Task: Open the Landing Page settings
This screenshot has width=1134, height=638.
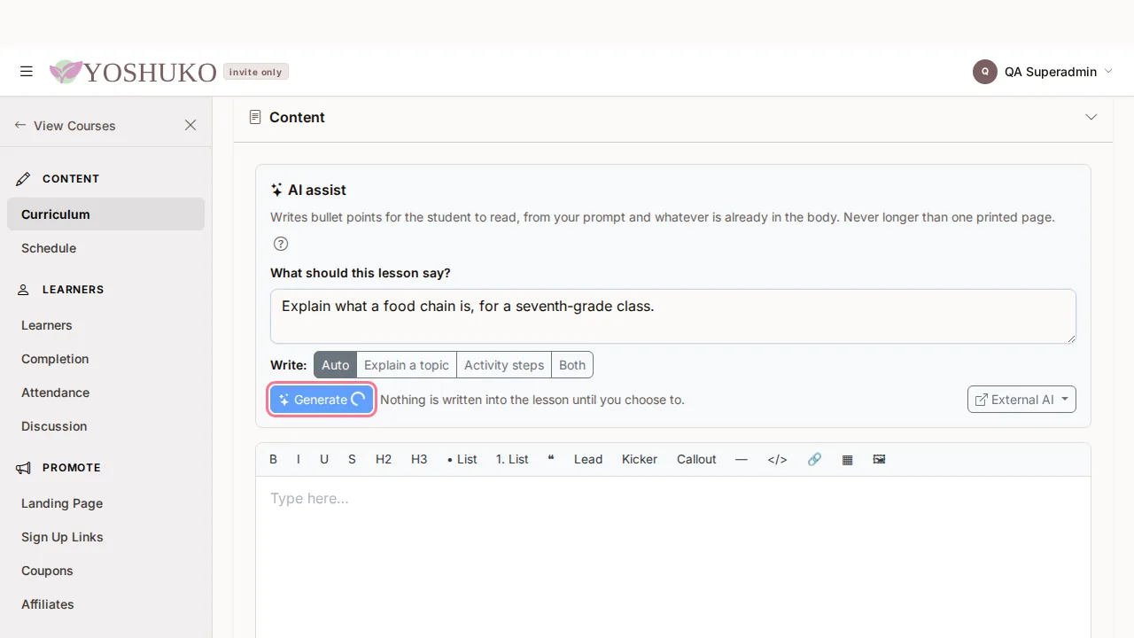Action: 105,503
